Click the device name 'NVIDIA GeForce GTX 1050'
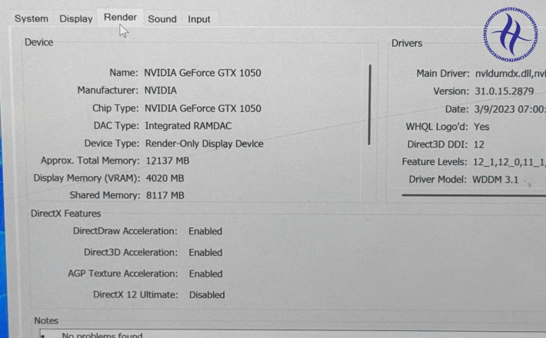Viewport: 546px width, 338px height. (203, 73)
